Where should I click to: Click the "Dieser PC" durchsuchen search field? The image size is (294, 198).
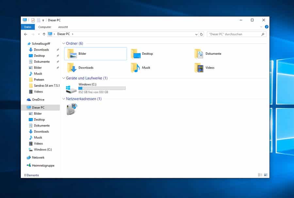point(234,34)
